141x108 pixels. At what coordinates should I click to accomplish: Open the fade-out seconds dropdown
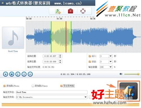pyautogui.click(x=111, y=62)
